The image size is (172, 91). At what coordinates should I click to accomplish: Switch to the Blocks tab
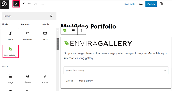5,24
